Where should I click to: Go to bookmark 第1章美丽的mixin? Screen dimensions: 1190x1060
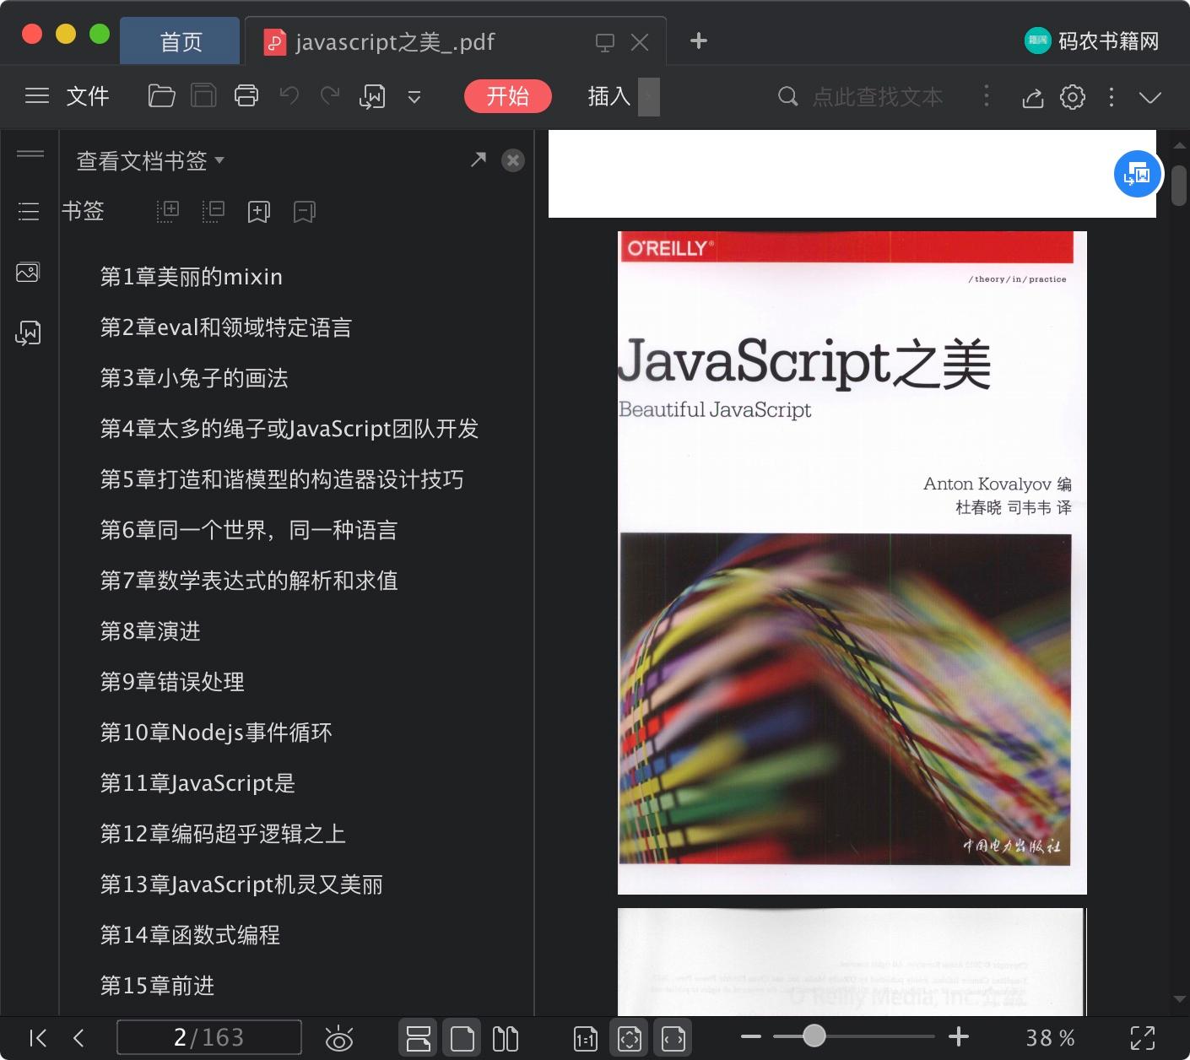192,277
